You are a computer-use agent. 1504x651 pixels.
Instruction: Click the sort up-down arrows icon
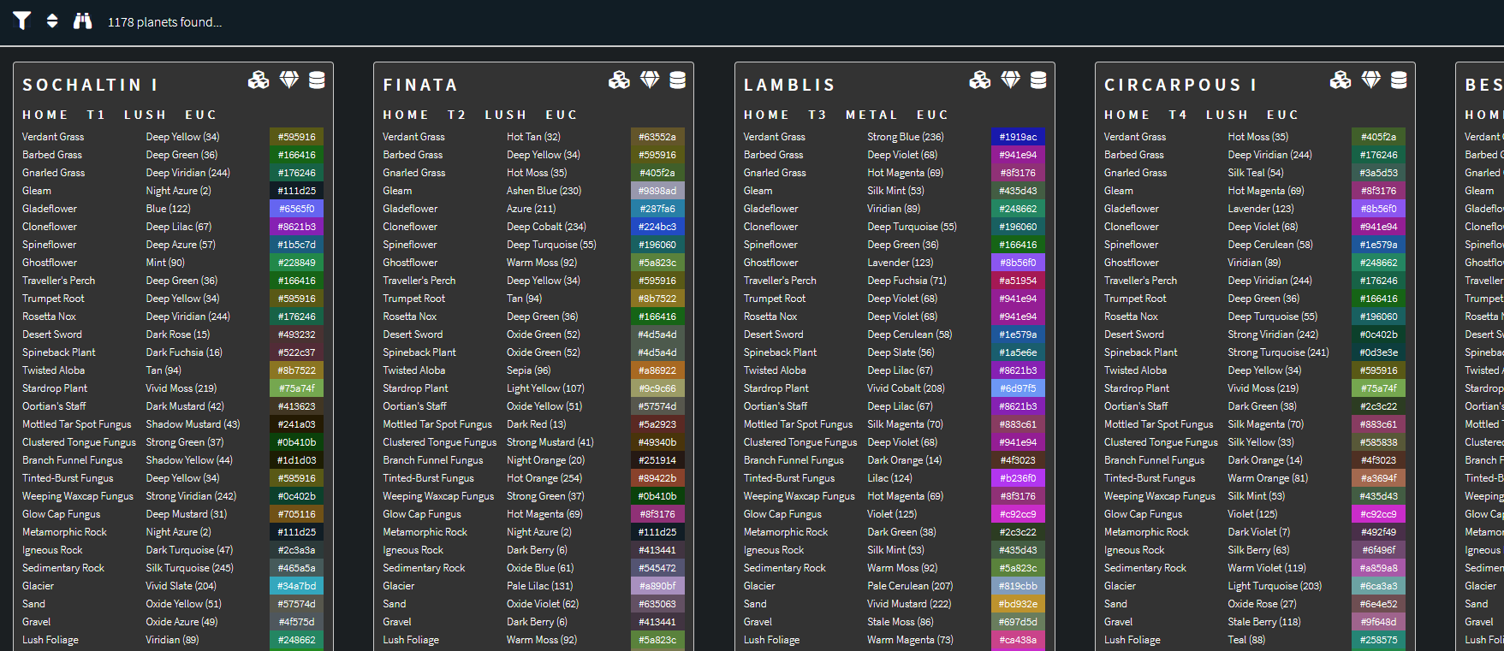click(52, 21)
